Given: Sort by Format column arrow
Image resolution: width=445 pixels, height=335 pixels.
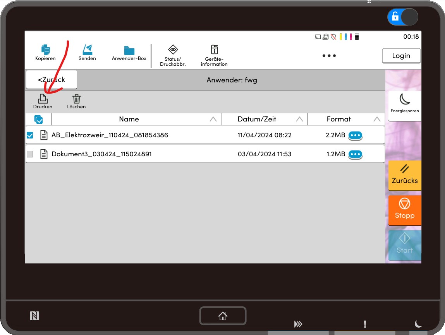Looking at the screenshot, I should (377, 120).
